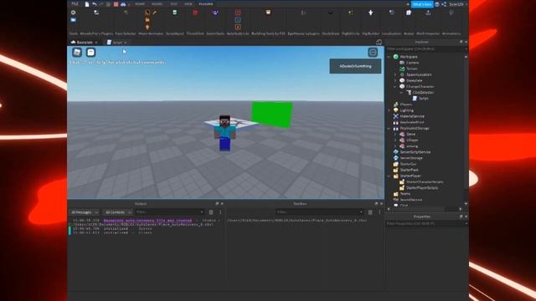
Task: Click the blue folder icon under Tools
Action: pos(73,20)
